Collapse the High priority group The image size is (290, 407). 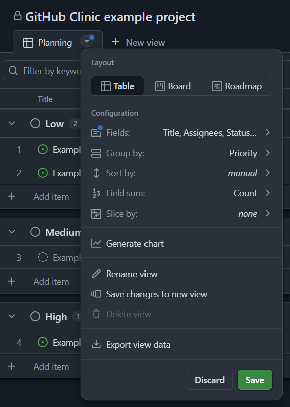point(12,316)
